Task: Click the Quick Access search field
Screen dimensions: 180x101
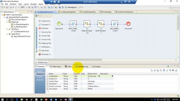Action: 174,8
